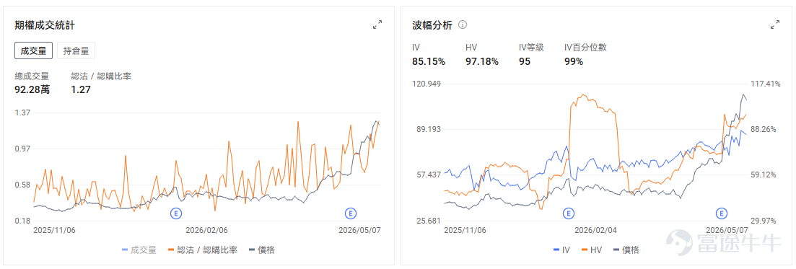Click the first earnings E marker in 期權成交統計
This screenshot has width=796, height=269.
pyautogui.click(x=176, y=213)
